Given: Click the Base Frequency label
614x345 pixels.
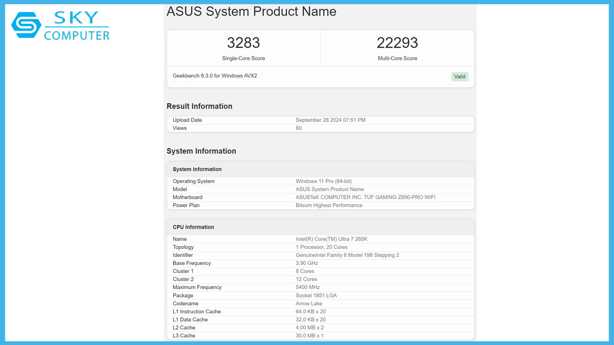Looking at the screenshot, I should click(x=192, y=264).
